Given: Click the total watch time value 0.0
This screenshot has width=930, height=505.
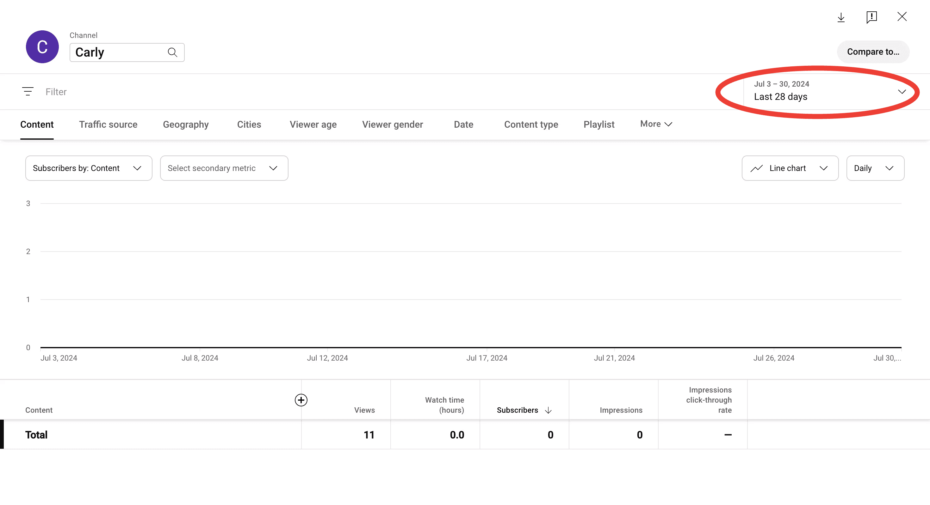Looking at the screenshot, I should [457, 435].
